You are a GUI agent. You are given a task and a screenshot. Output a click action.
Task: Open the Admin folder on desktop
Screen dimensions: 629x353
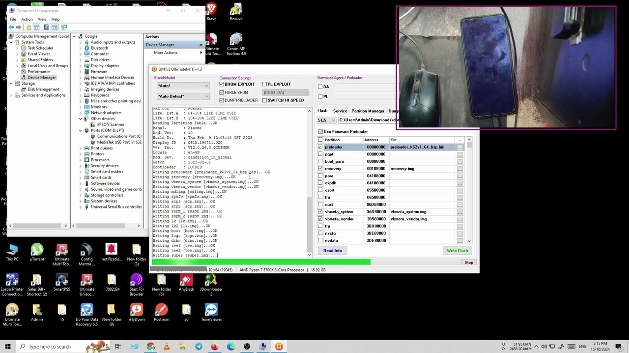(x=37, y=313)
